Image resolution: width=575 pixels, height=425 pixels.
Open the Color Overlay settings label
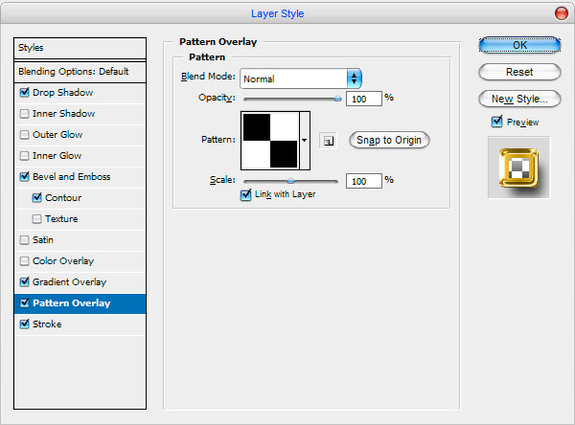(63, 261)
